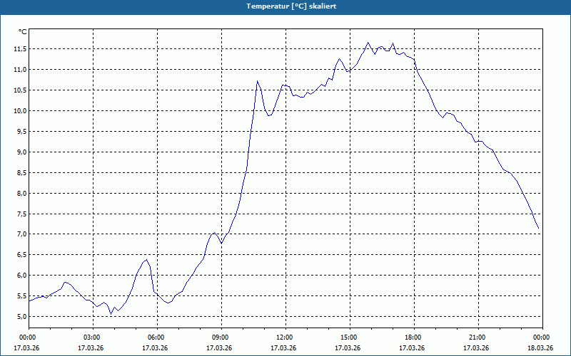The width and height of the screenshot is (571, 356).
Task: Click the title "Temperatur [°C] skaliert"
Action: [291, 6]
